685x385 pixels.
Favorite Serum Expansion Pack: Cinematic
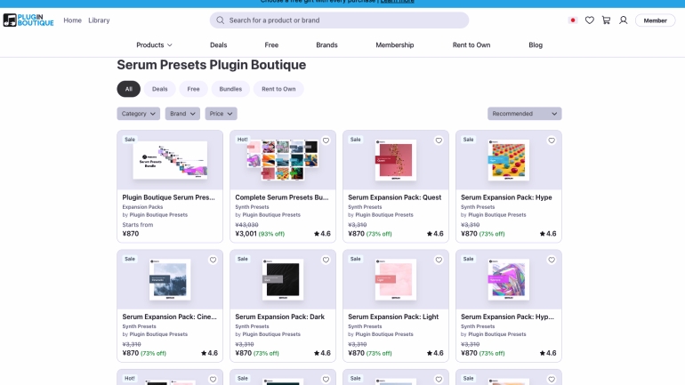coord(213,260)
